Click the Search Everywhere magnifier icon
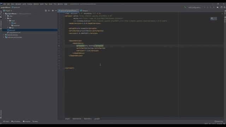 tap(225, 7)
